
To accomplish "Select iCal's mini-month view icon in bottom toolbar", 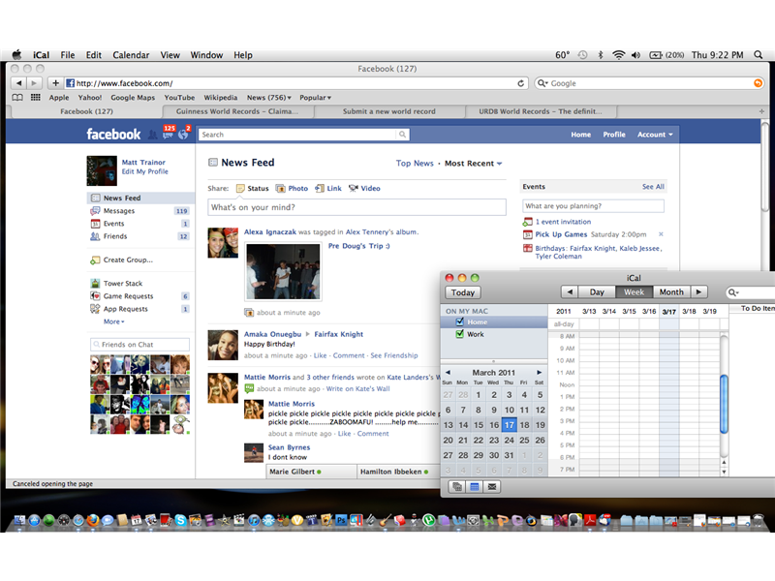I will 475,487.
